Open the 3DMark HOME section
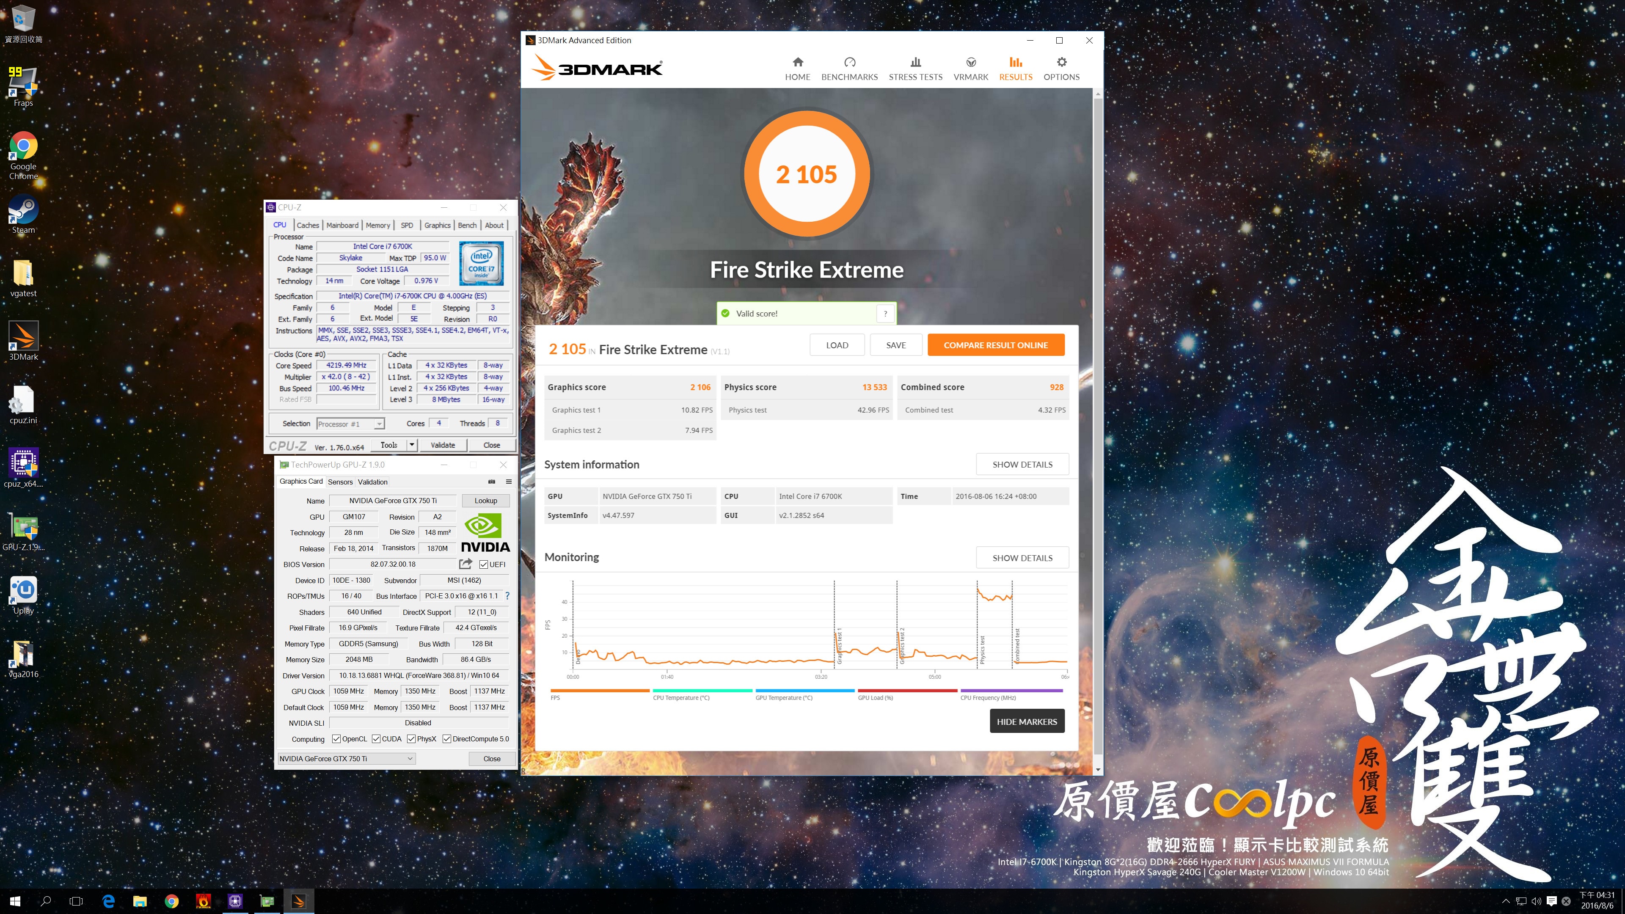 coord(797,69)
